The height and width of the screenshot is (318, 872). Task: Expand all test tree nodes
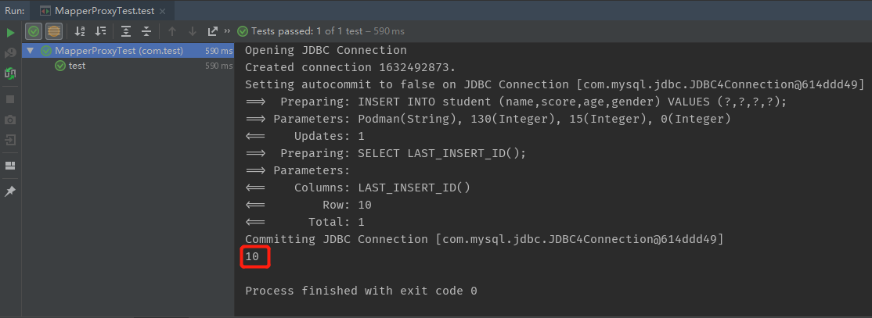126,31
